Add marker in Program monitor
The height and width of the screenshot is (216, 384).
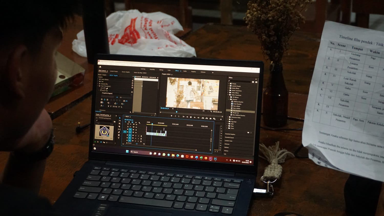(172, 116)
